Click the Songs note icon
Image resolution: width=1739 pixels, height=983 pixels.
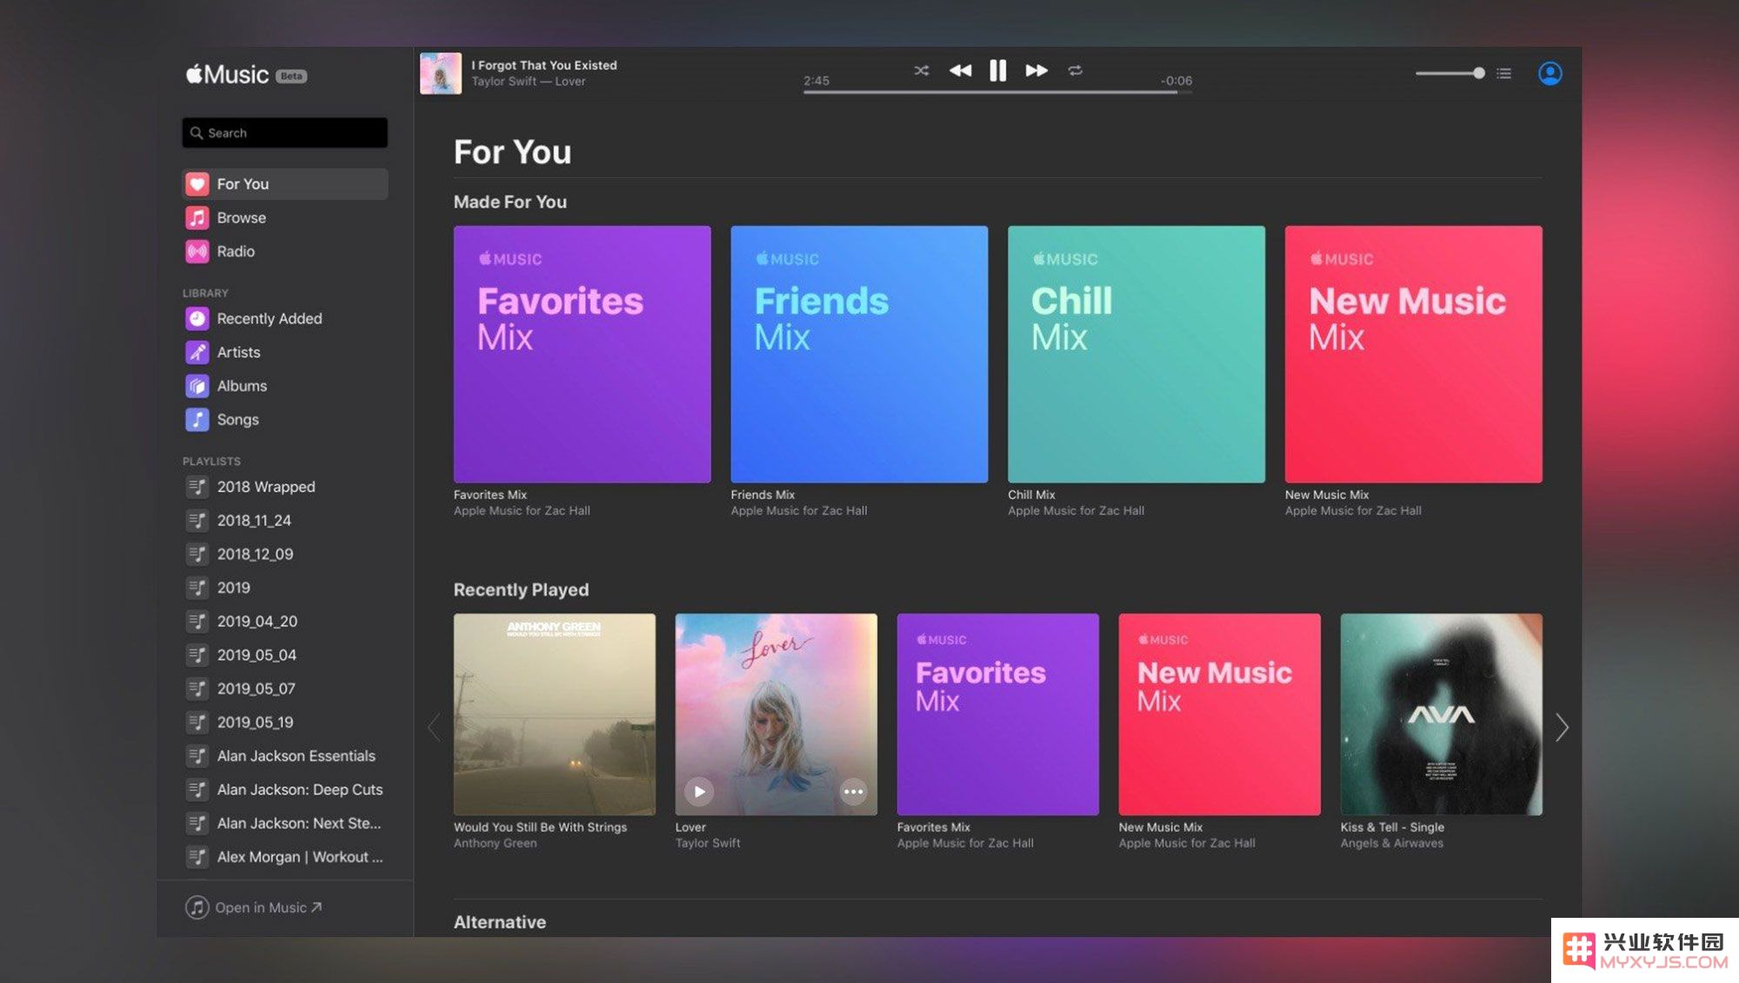(x=197, y=420)
